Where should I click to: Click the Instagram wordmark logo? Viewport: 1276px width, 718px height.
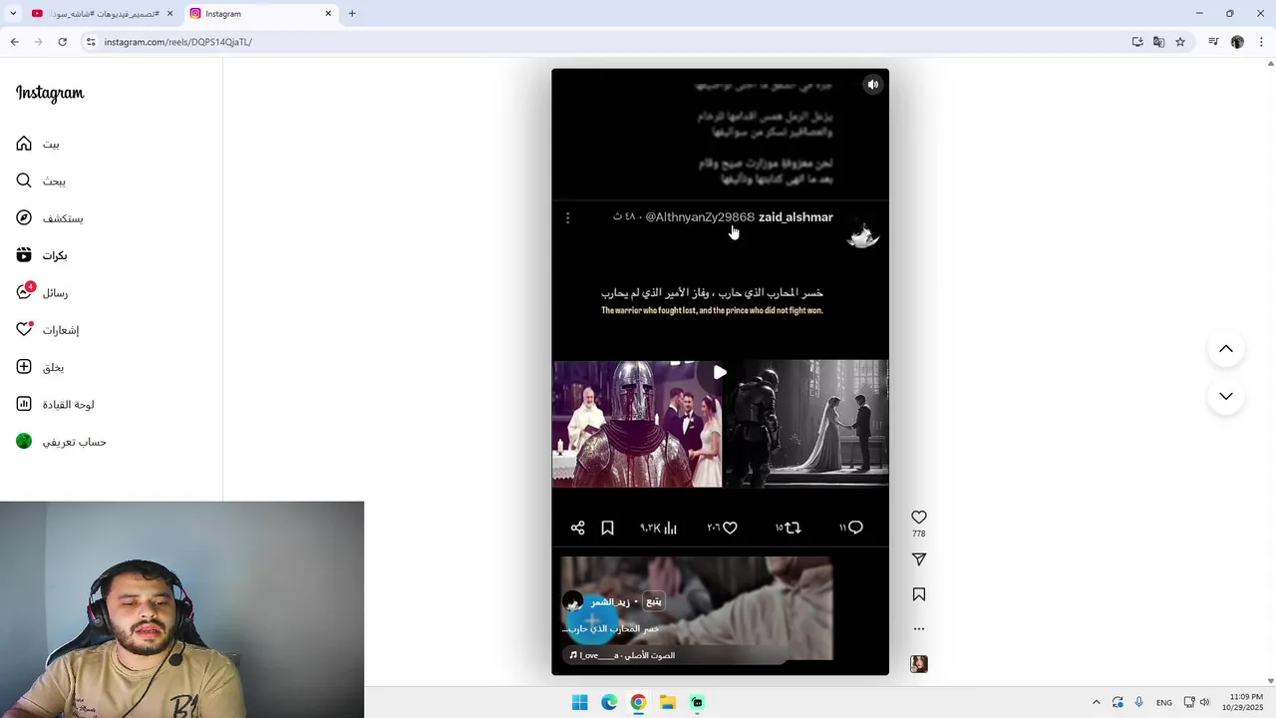coord(50,93)
